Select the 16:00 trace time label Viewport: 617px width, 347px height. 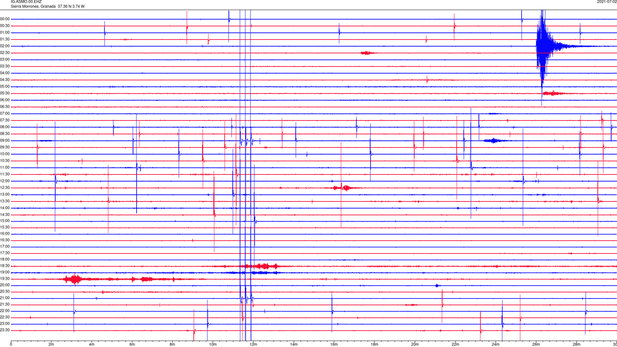pyautogui.click(x=5, y=234)
